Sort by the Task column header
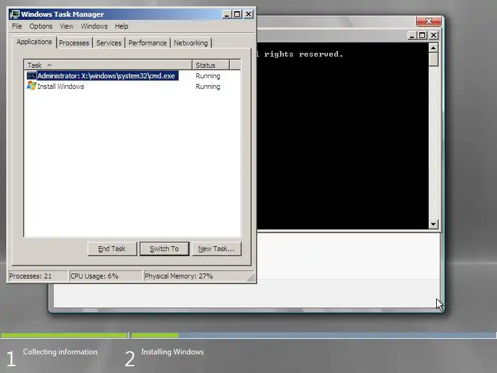497x373 pixels. click(108, 65)
